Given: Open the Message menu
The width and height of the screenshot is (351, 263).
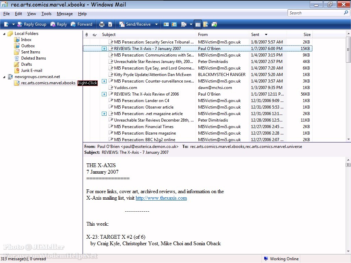Looking at the screenshot, I should (x=65, y=14).
